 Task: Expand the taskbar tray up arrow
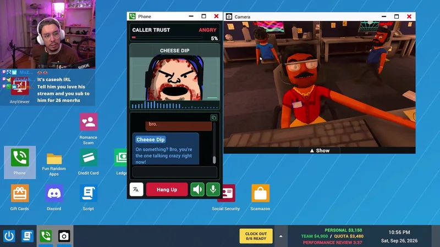[281, 236]
